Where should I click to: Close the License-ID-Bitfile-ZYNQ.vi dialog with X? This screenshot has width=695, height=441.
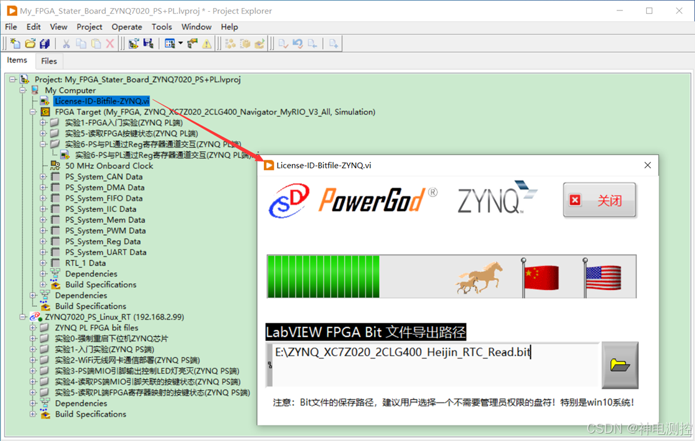click(x=647, y=165)
